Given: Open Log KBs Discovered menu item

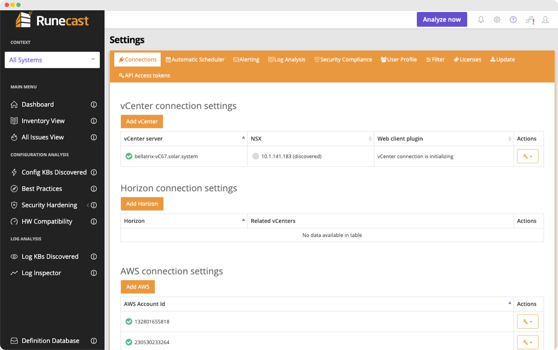Looking at the screenshot, I should (x=50, y=256).
